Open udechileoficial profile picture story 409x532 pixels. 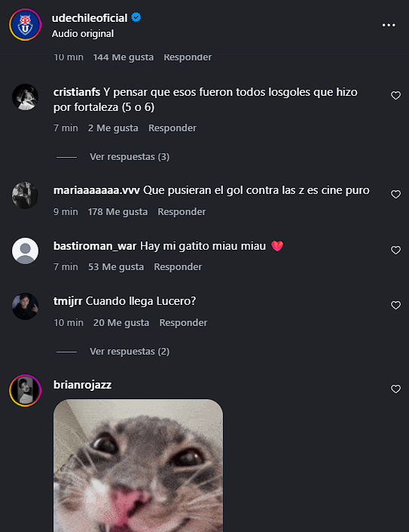pos(25,25)
